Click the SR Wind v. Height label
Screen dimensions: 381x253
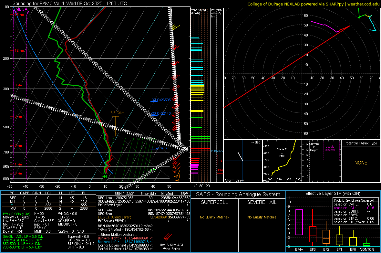tap(314, 147)
